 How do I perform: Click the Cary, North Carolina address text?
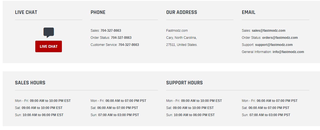(x=181, y=38)
